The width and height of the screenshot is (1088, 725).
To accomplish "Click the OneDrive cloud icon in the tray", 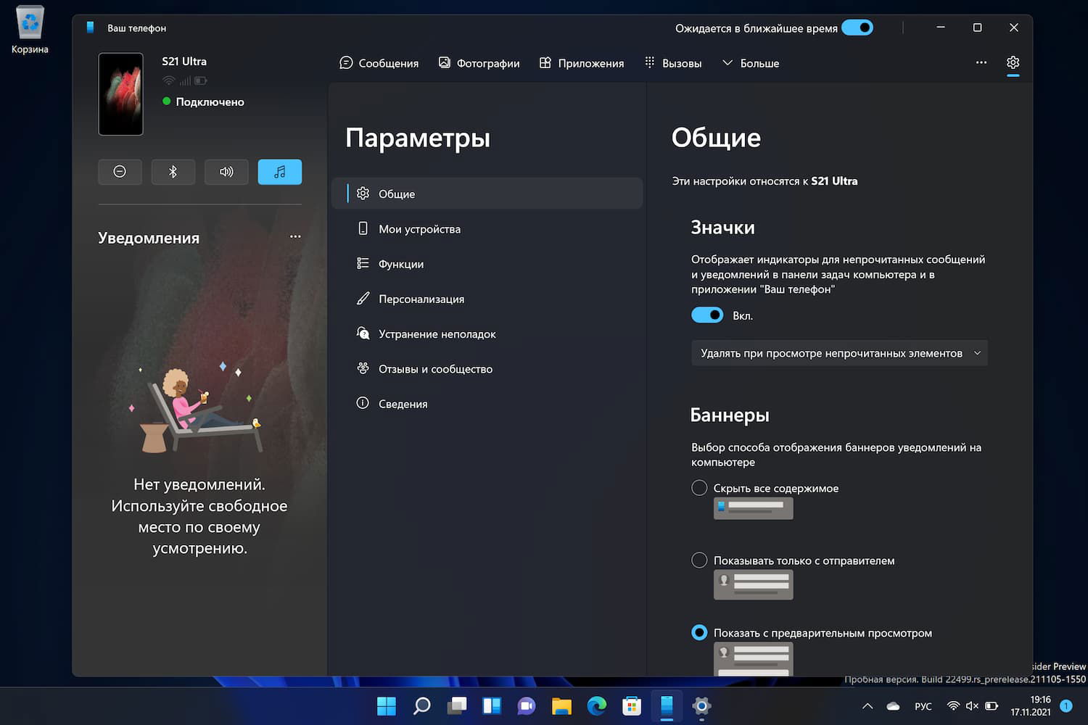I will point(894,706).
